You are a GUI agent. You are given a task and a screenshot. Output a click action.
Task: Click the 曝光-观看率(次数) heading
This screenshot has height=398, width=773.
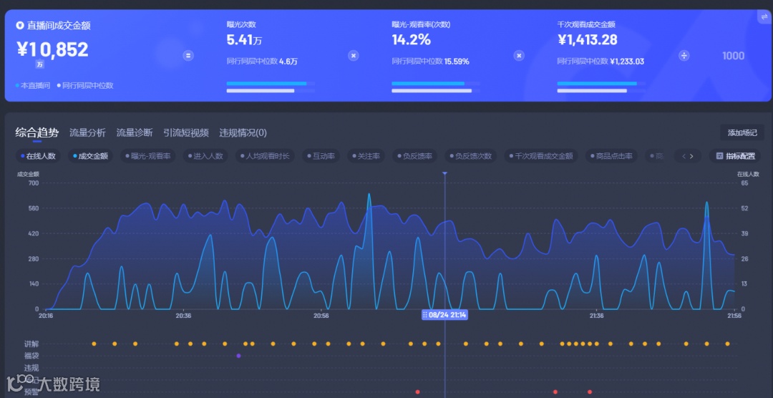[421, 24]
